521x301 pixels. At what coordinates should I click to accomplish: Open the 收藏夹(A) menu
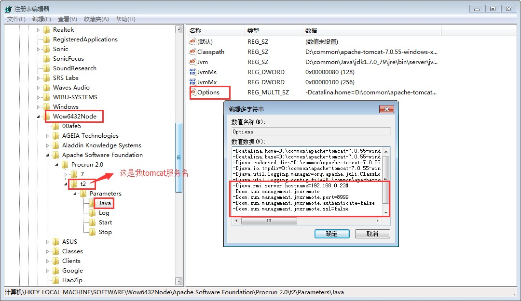point(96,19)
